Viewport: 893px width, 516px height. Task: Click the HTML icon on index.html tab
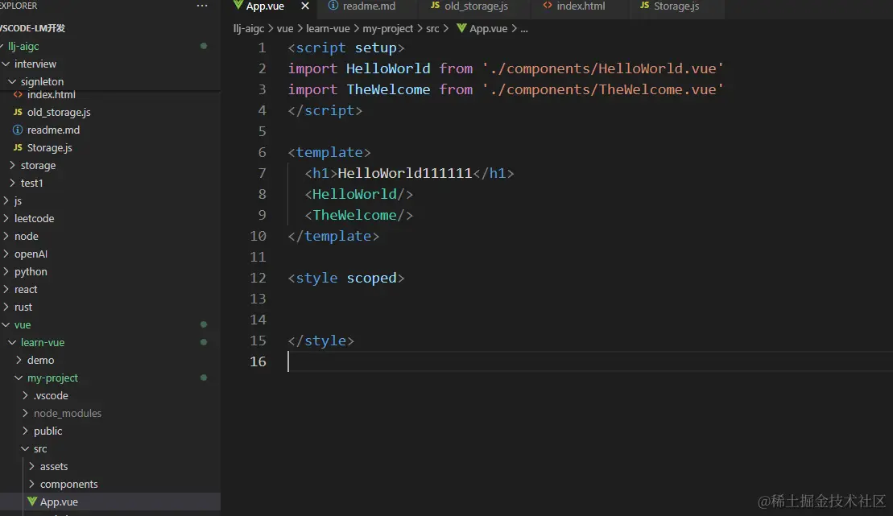pyautogui.click(x=548, y=6)
